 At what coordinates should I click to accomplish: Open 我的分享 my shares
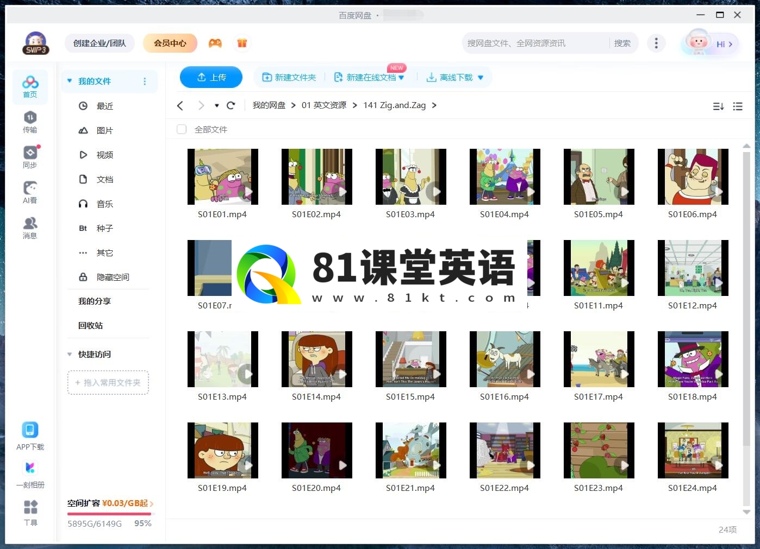(x=95, y=301)
